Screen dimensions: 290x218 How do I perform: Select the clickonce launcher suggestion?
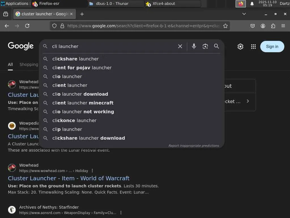pos(132,120)
